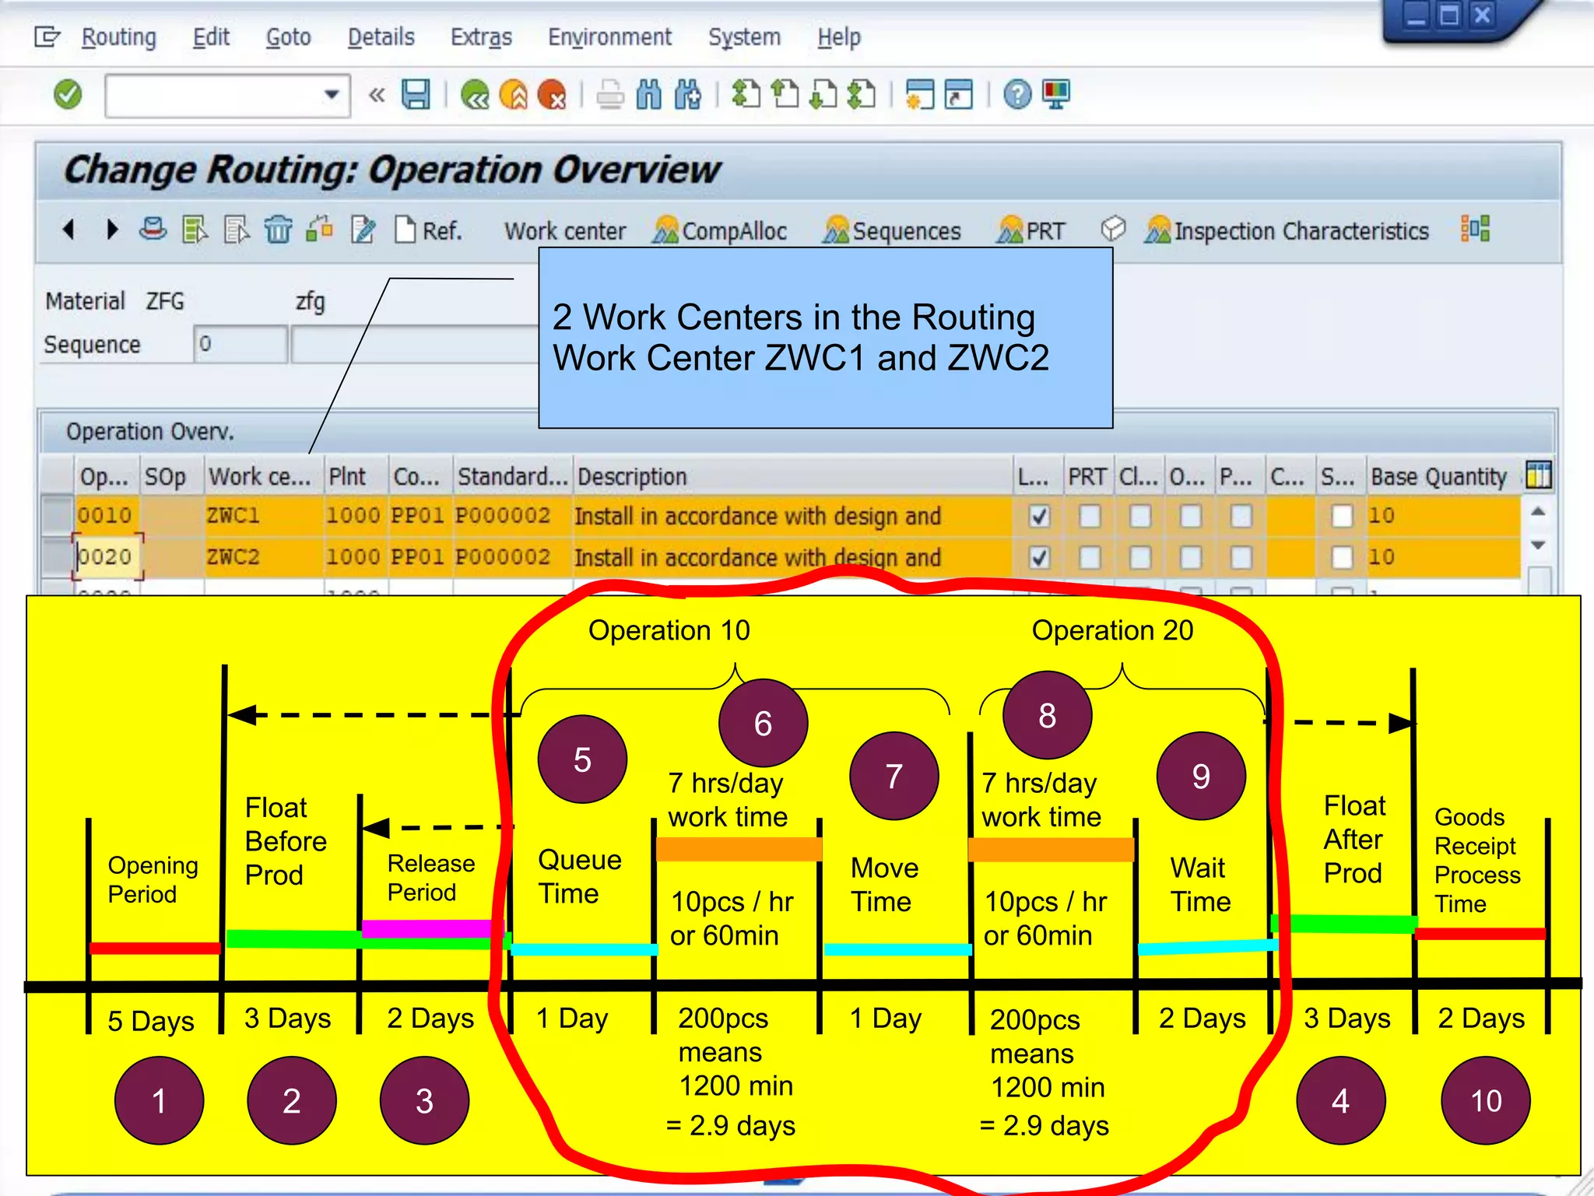Click the Sequence number input field
This screenshot has height=1196, width=1594.
(240, 344)
